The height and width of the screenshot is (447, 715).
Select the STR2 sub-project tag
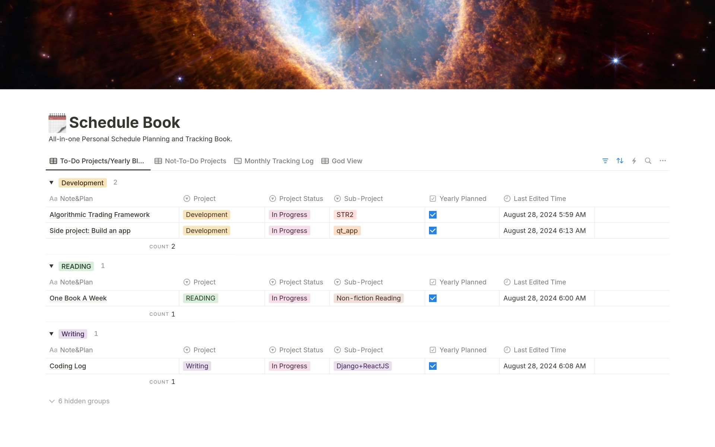click(x=345, y=214)
